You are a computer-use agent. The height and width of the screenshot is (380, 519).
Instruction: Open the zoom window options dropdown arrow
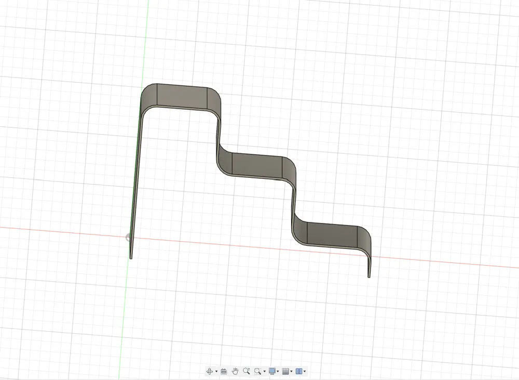[265, 371]
